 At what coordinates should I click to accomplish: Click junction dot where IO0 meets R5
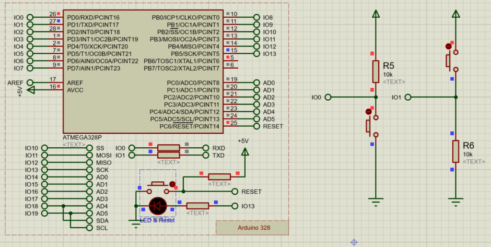tap(376, 97)
